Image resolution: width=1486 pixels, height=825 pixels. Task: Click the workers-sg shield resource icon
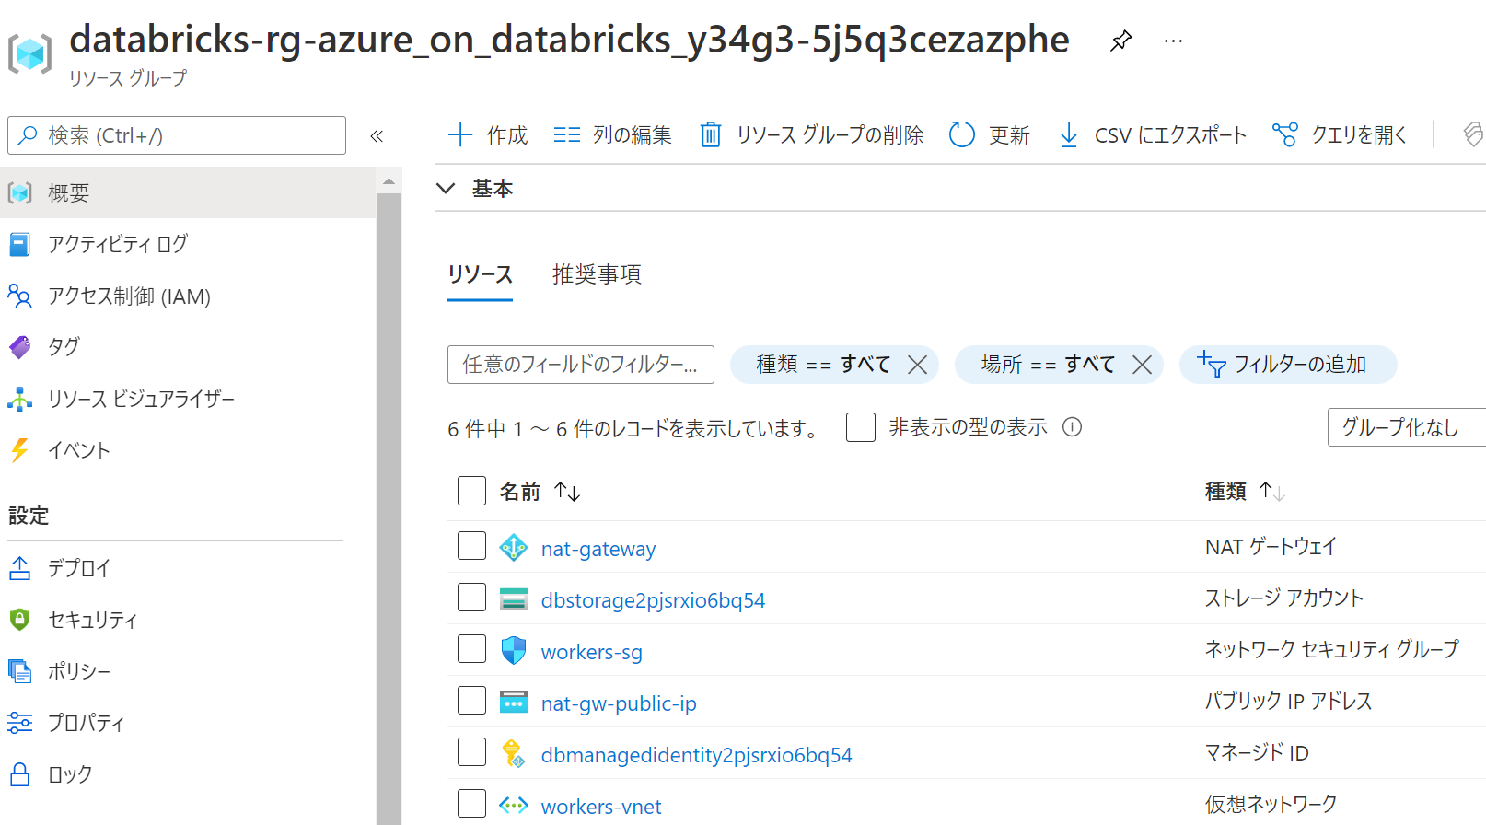click(514, 651)
